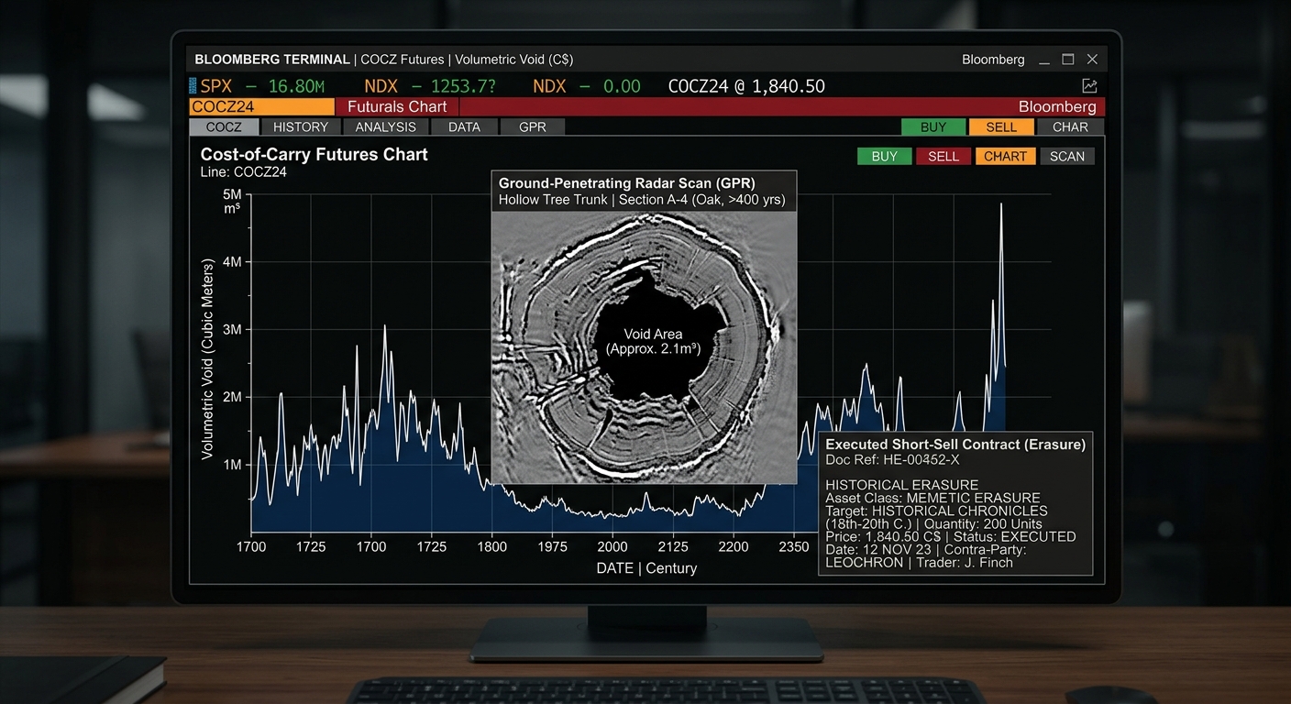Maximize the Bloomberg Terminal window
The width and height of the screenshot is (1291, 704).
pos(1068,60)
